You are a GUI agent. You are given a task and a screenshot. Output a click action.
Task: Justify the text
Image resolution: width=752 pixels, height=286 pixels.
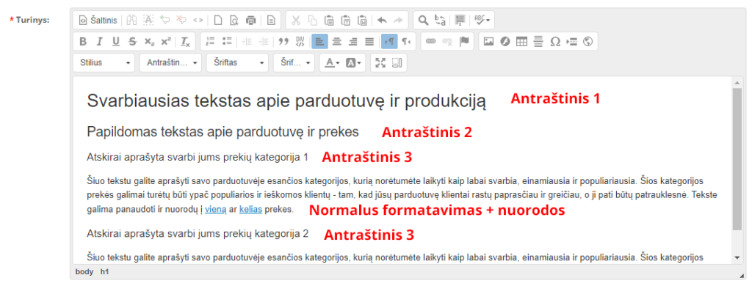coord(369,42)
